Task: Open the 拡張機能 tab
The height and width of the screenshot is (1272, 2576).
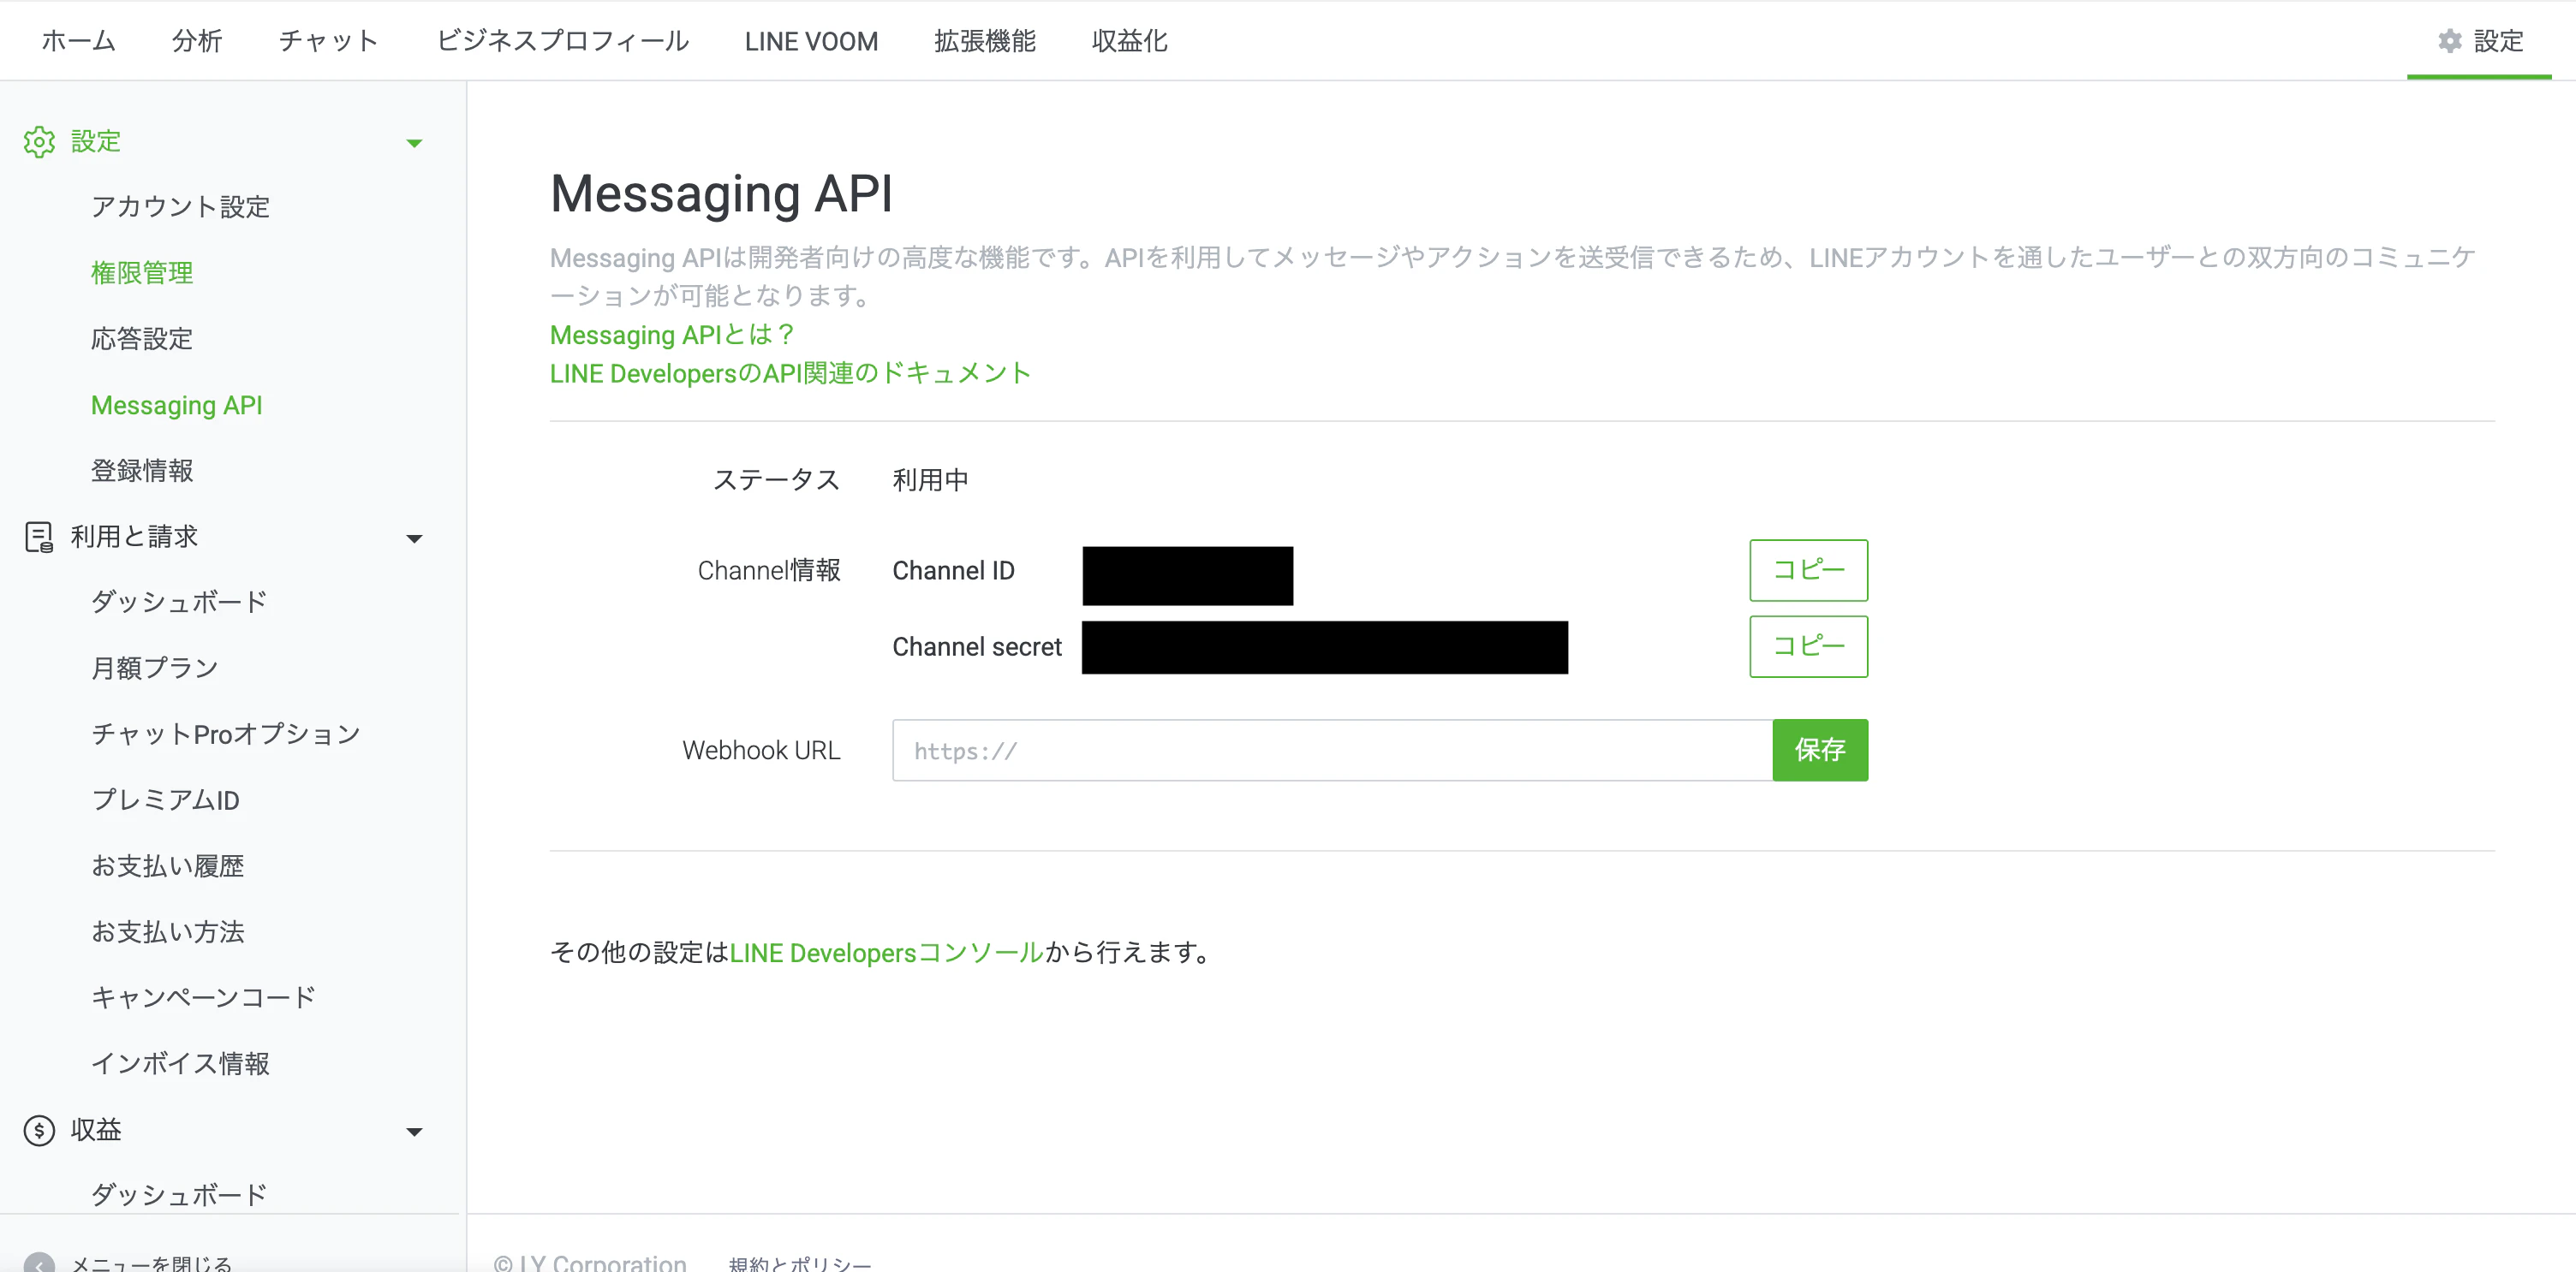Action: pos(985,41)
